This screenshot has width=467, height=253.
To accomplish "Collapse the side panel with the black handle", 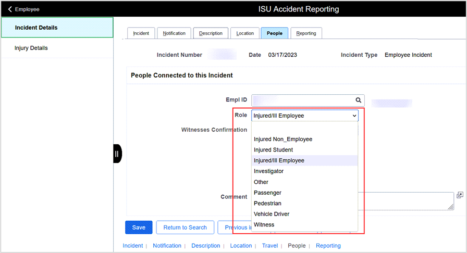I will 117,154.
